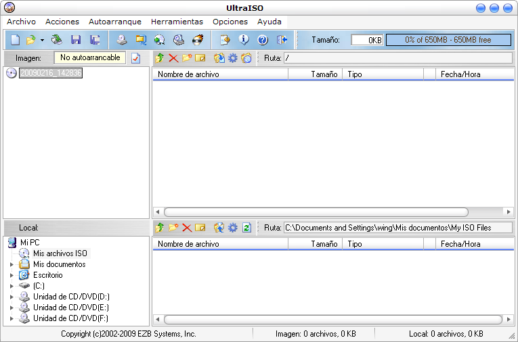518x342 pixels.
Task: Toggle the checkmark properties icon beside No autoarrancable
Action: (x=135, y=58)
